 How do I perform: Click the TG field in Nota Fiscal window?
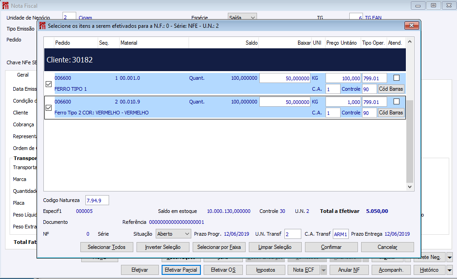pyautogui.click(x=356, y=17)
